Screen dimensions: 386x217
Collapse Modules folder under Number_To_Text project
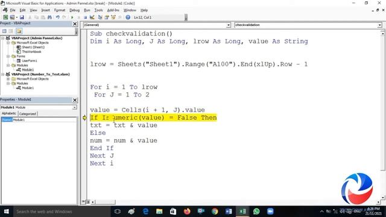[x=8, y=83]
